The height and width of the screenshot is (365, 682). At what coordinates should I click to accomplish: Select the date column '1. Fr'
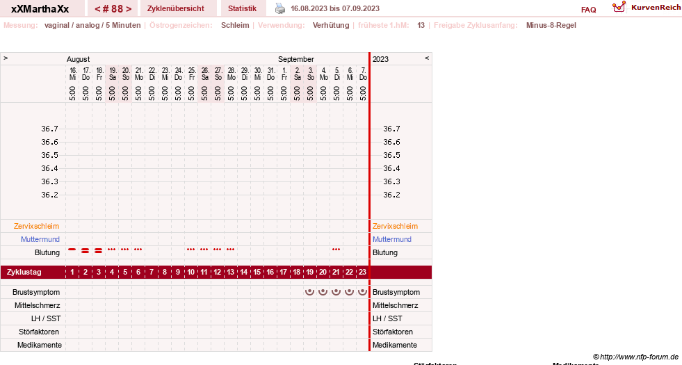click(284, 74)
